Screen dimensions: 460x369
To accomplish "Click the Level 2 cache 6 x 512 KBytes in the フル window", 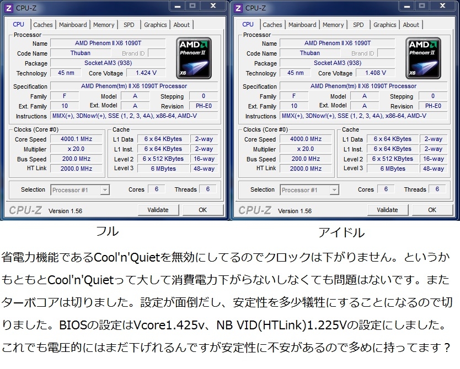I will click(163, 159).
